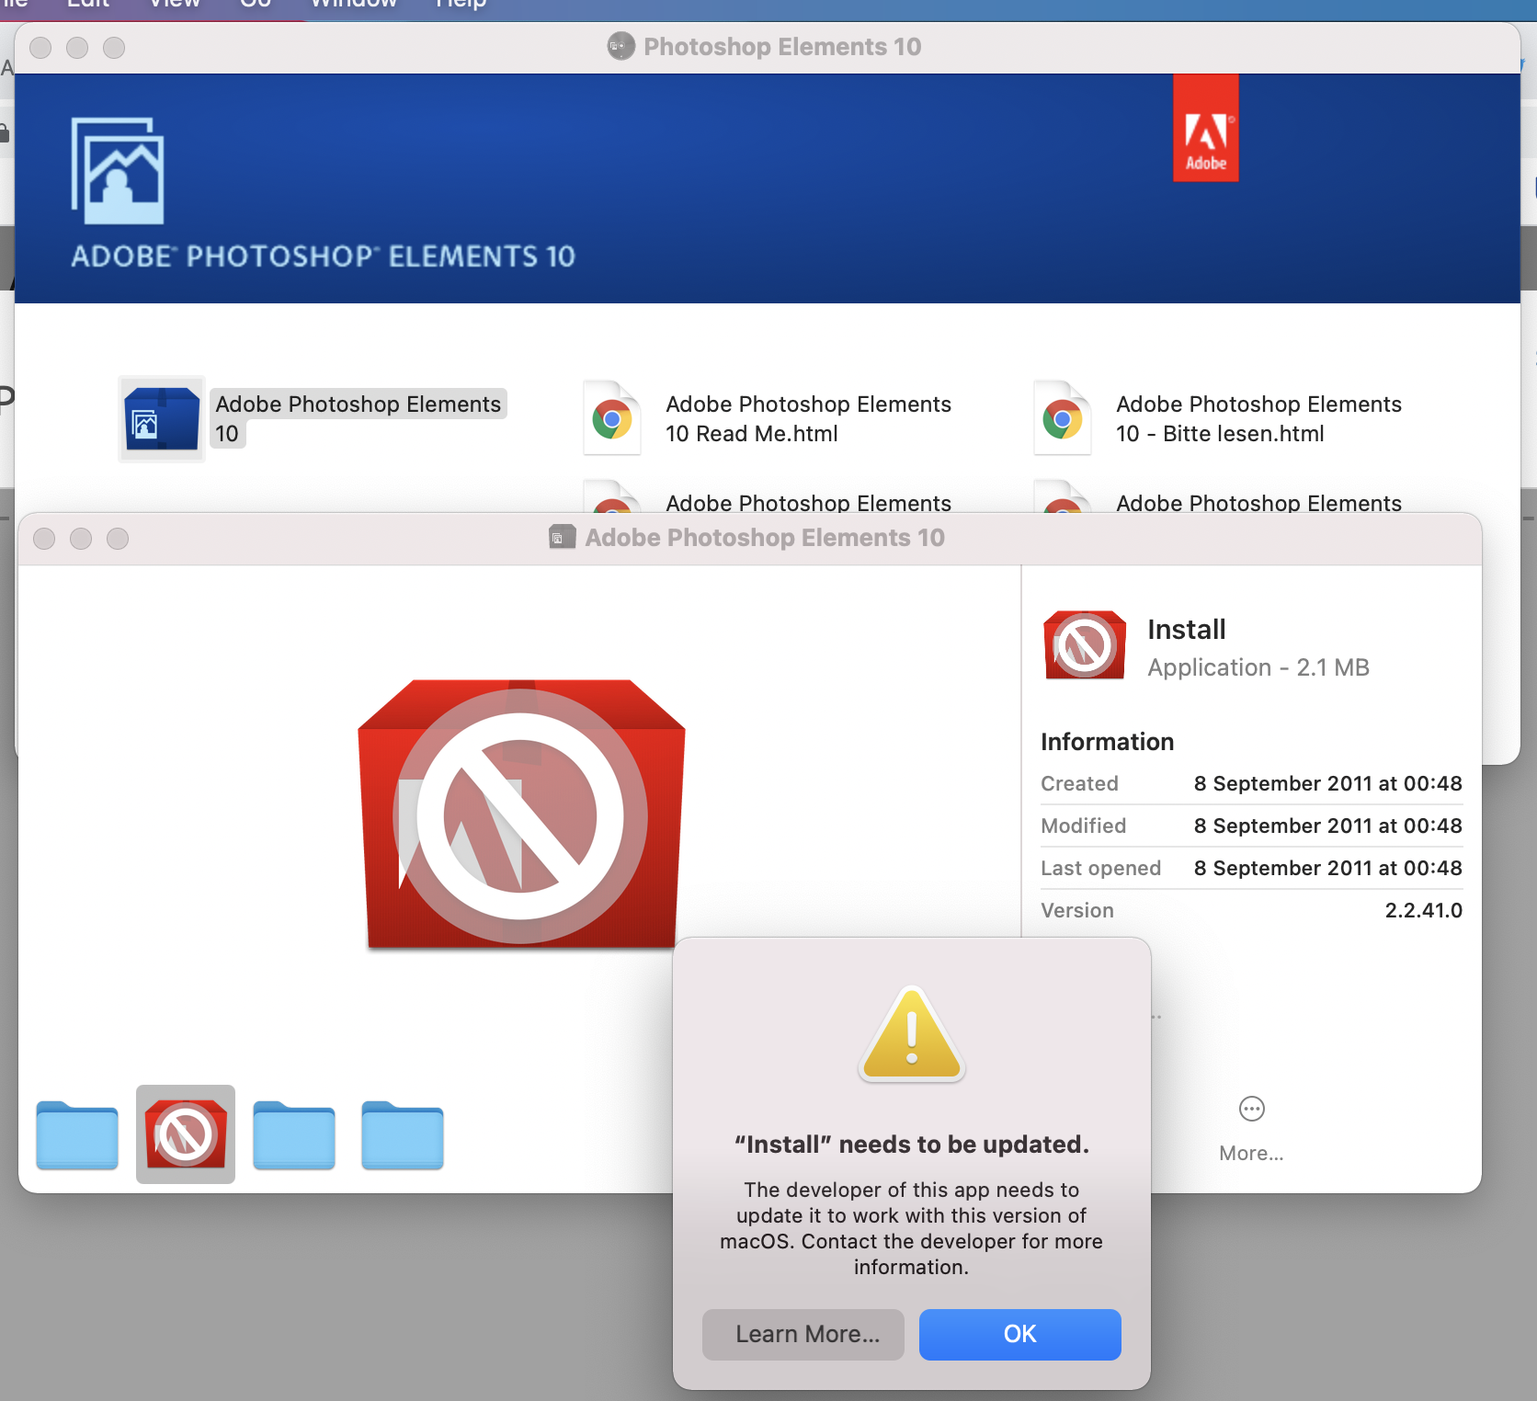This screenshot has width=1537, height=1401.
Task: Click the red Adobe logo in banner
Action: pyautogui.click(x=1206, y=128)
